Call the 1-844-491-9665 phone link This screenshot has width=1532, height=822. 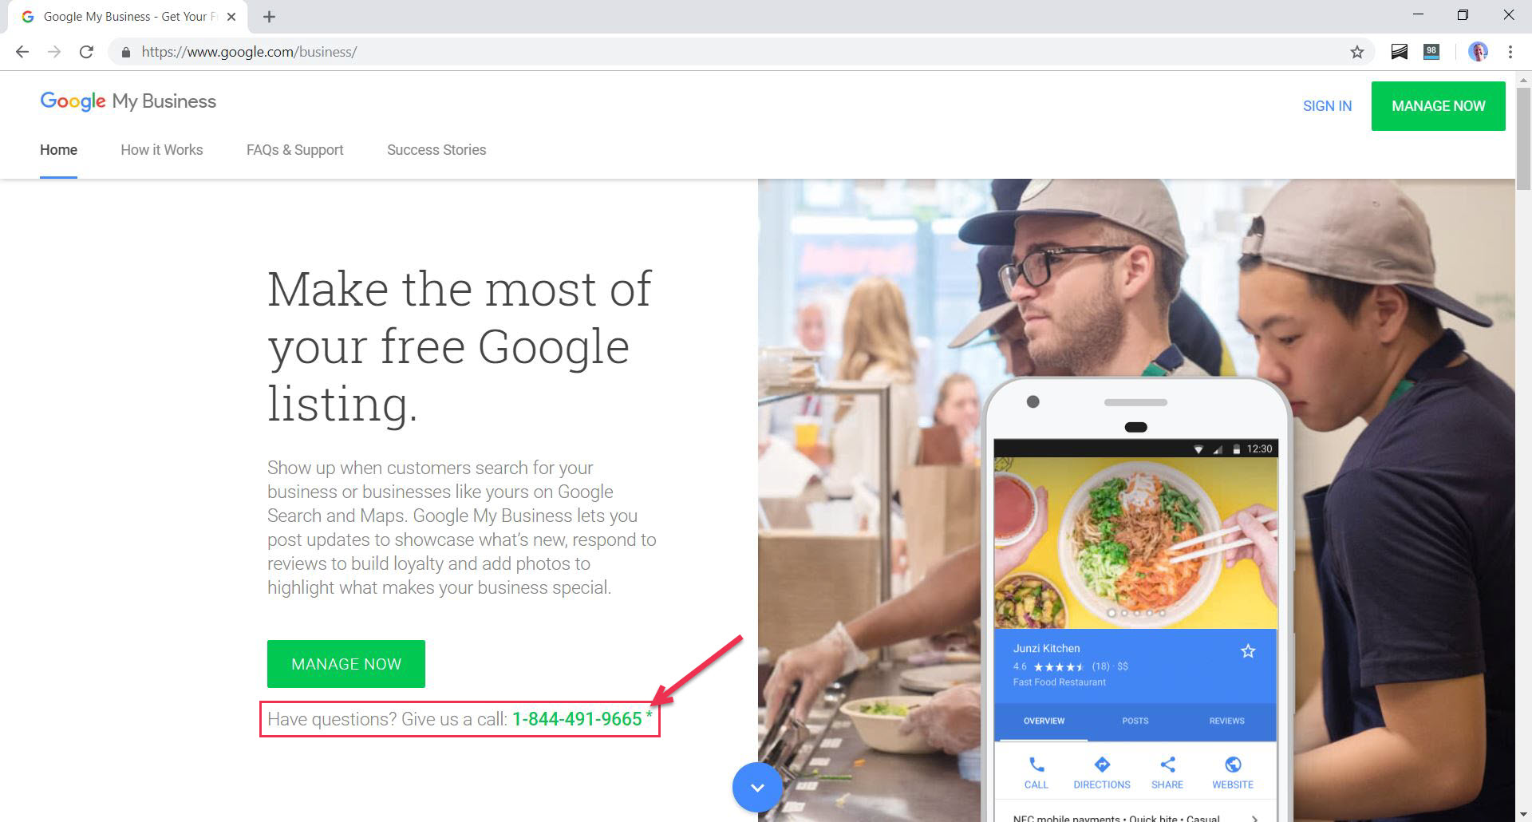click(x=577, y=719)
